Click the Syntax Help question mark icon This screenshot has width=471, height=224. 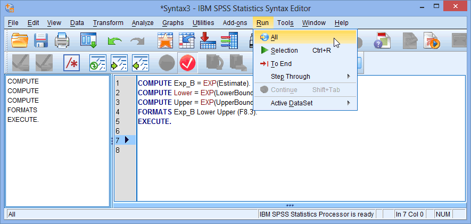(x=382, y=40)
